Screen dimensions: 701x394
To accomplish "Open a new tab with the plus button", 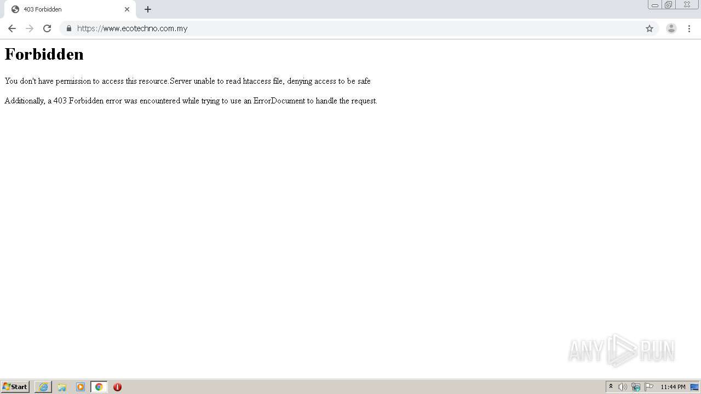I will coord(148,9).
